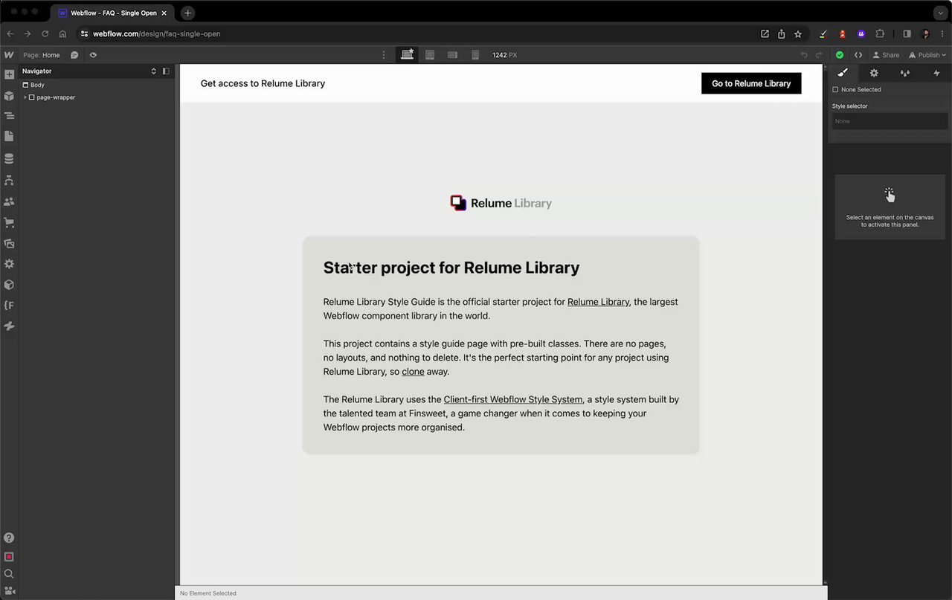Image resolution: width=952 pixels, height=600 pixels.
Task: Open the export code icon
Action: pyautogui.click(x=858, y=55)
